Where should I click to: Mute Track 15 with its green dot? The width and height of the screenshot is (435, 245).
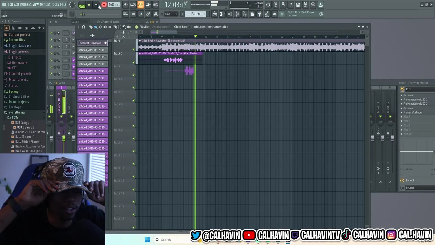coord(134,227)
